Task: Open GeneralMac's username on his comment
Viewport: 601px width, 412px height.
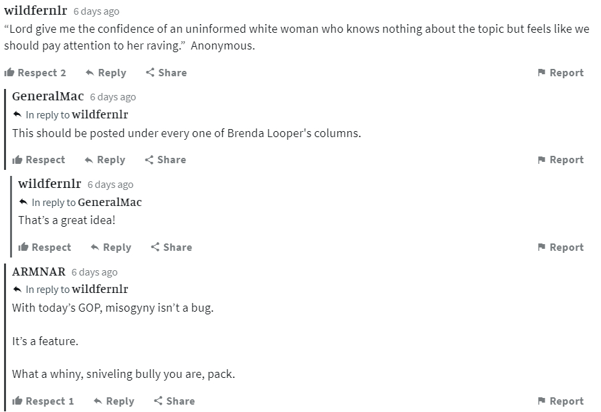Action: click(x=48, y=96)
